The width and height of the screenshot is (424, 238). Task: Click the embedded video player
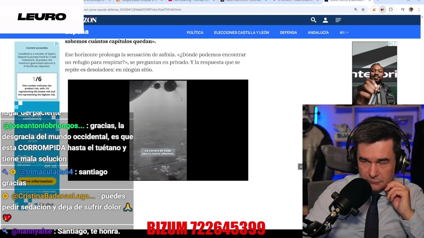coord(158,130)
